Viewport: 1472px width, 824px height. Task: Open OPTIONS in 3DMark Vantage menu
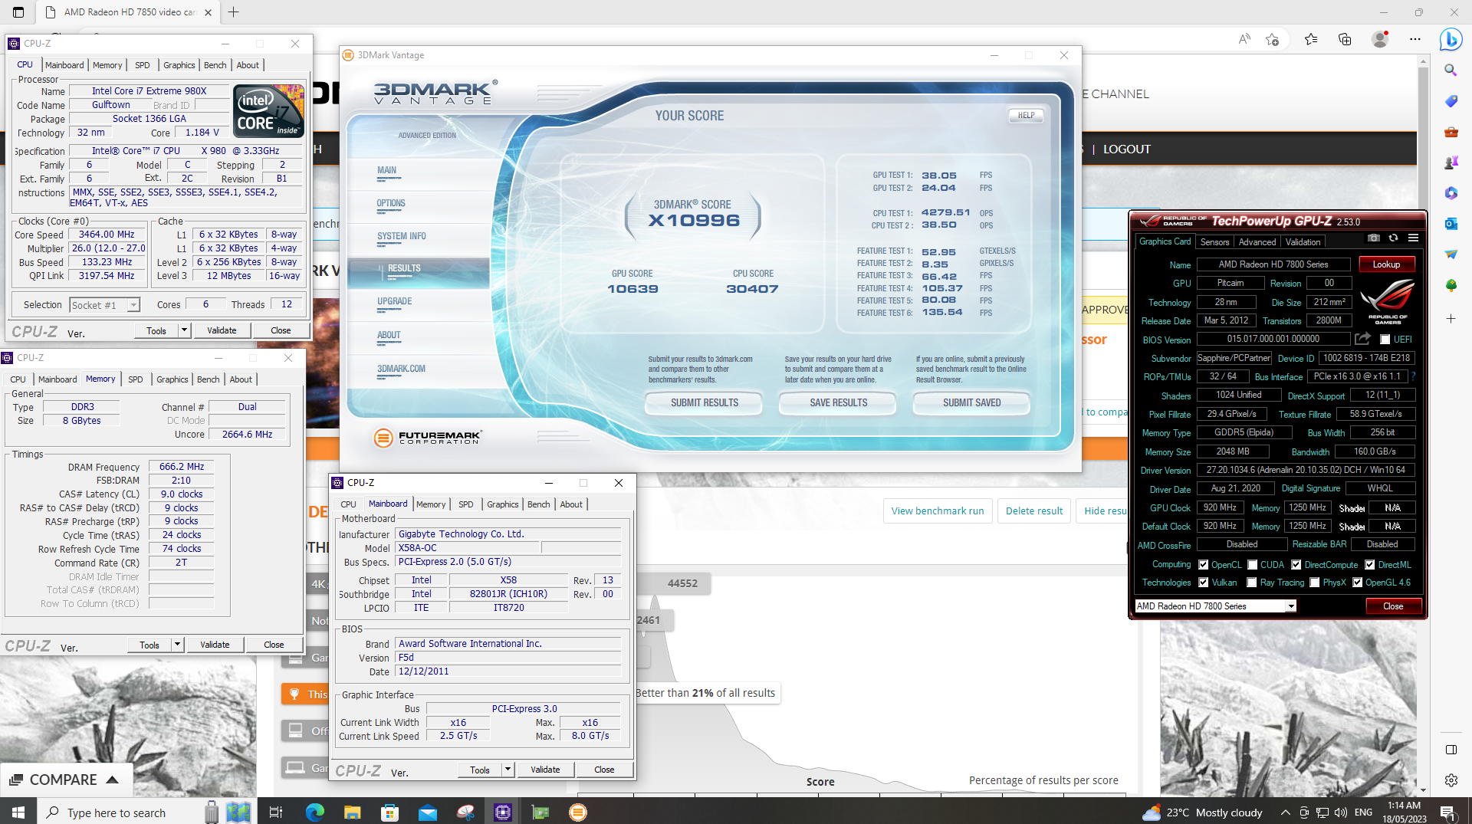[x=391, y=203]
